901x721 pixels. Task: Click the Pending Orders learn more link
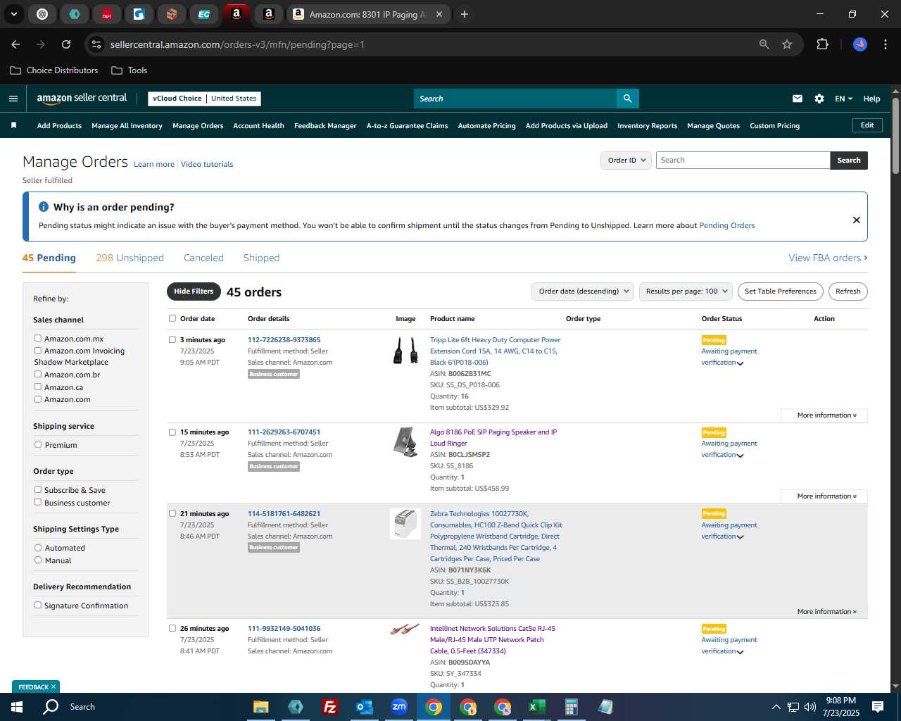(726, 225)
